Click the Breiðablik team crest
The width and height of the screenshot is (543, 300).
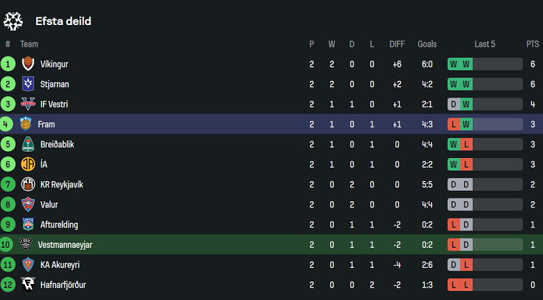tap(29, 145)
